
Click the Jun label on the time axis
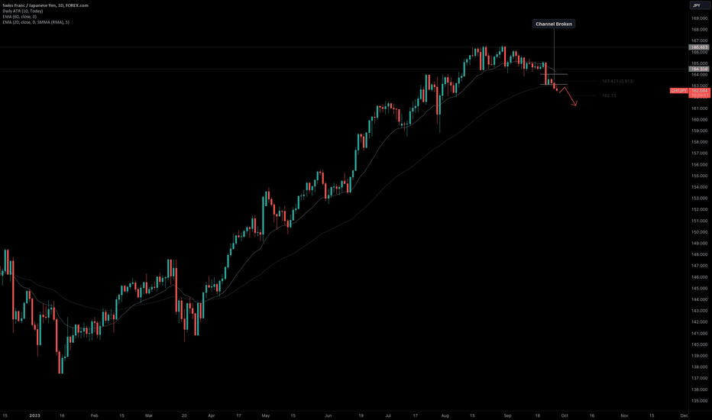[x=328, y=415]
